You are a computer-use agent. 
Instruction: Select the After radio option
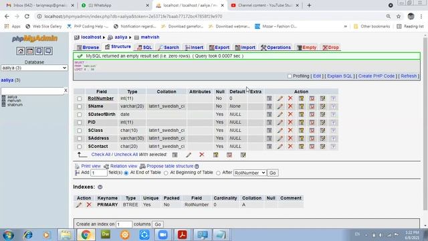tap(218, 173)
